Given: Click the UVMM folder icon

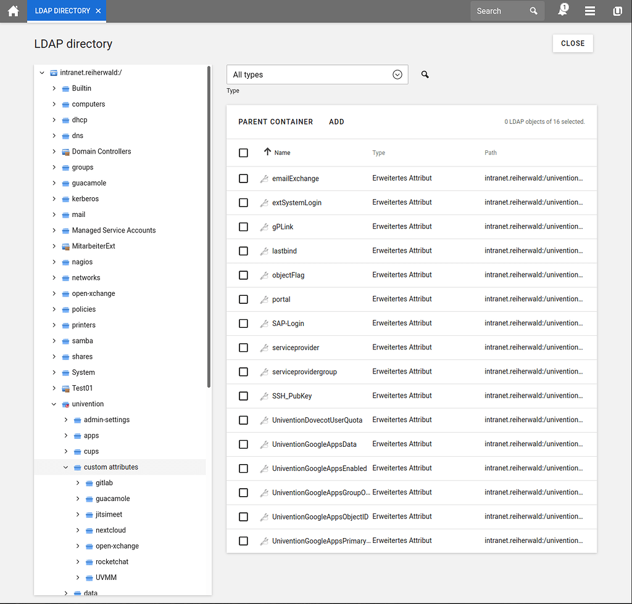Looking at the screenshot, I should 89,577.
